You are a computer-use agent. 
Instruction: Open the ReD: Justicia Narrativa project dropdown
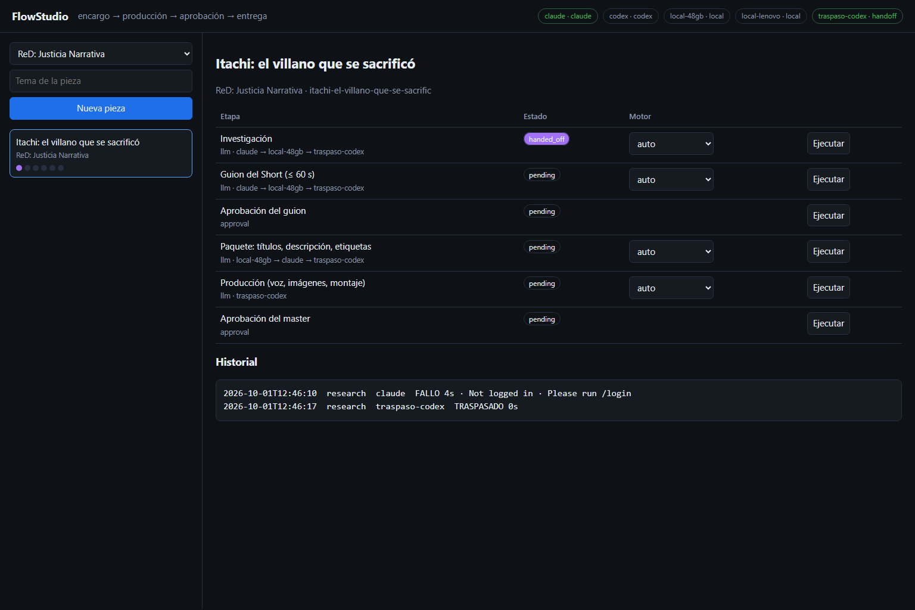pos(101,54)
